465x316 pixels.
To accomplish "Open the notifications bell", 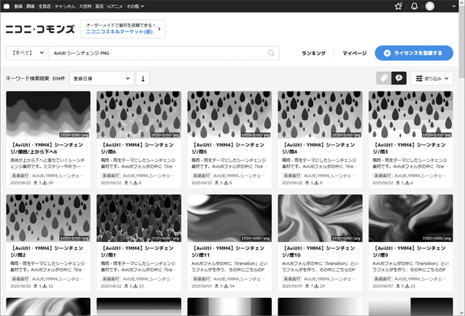I will (414, 7).
